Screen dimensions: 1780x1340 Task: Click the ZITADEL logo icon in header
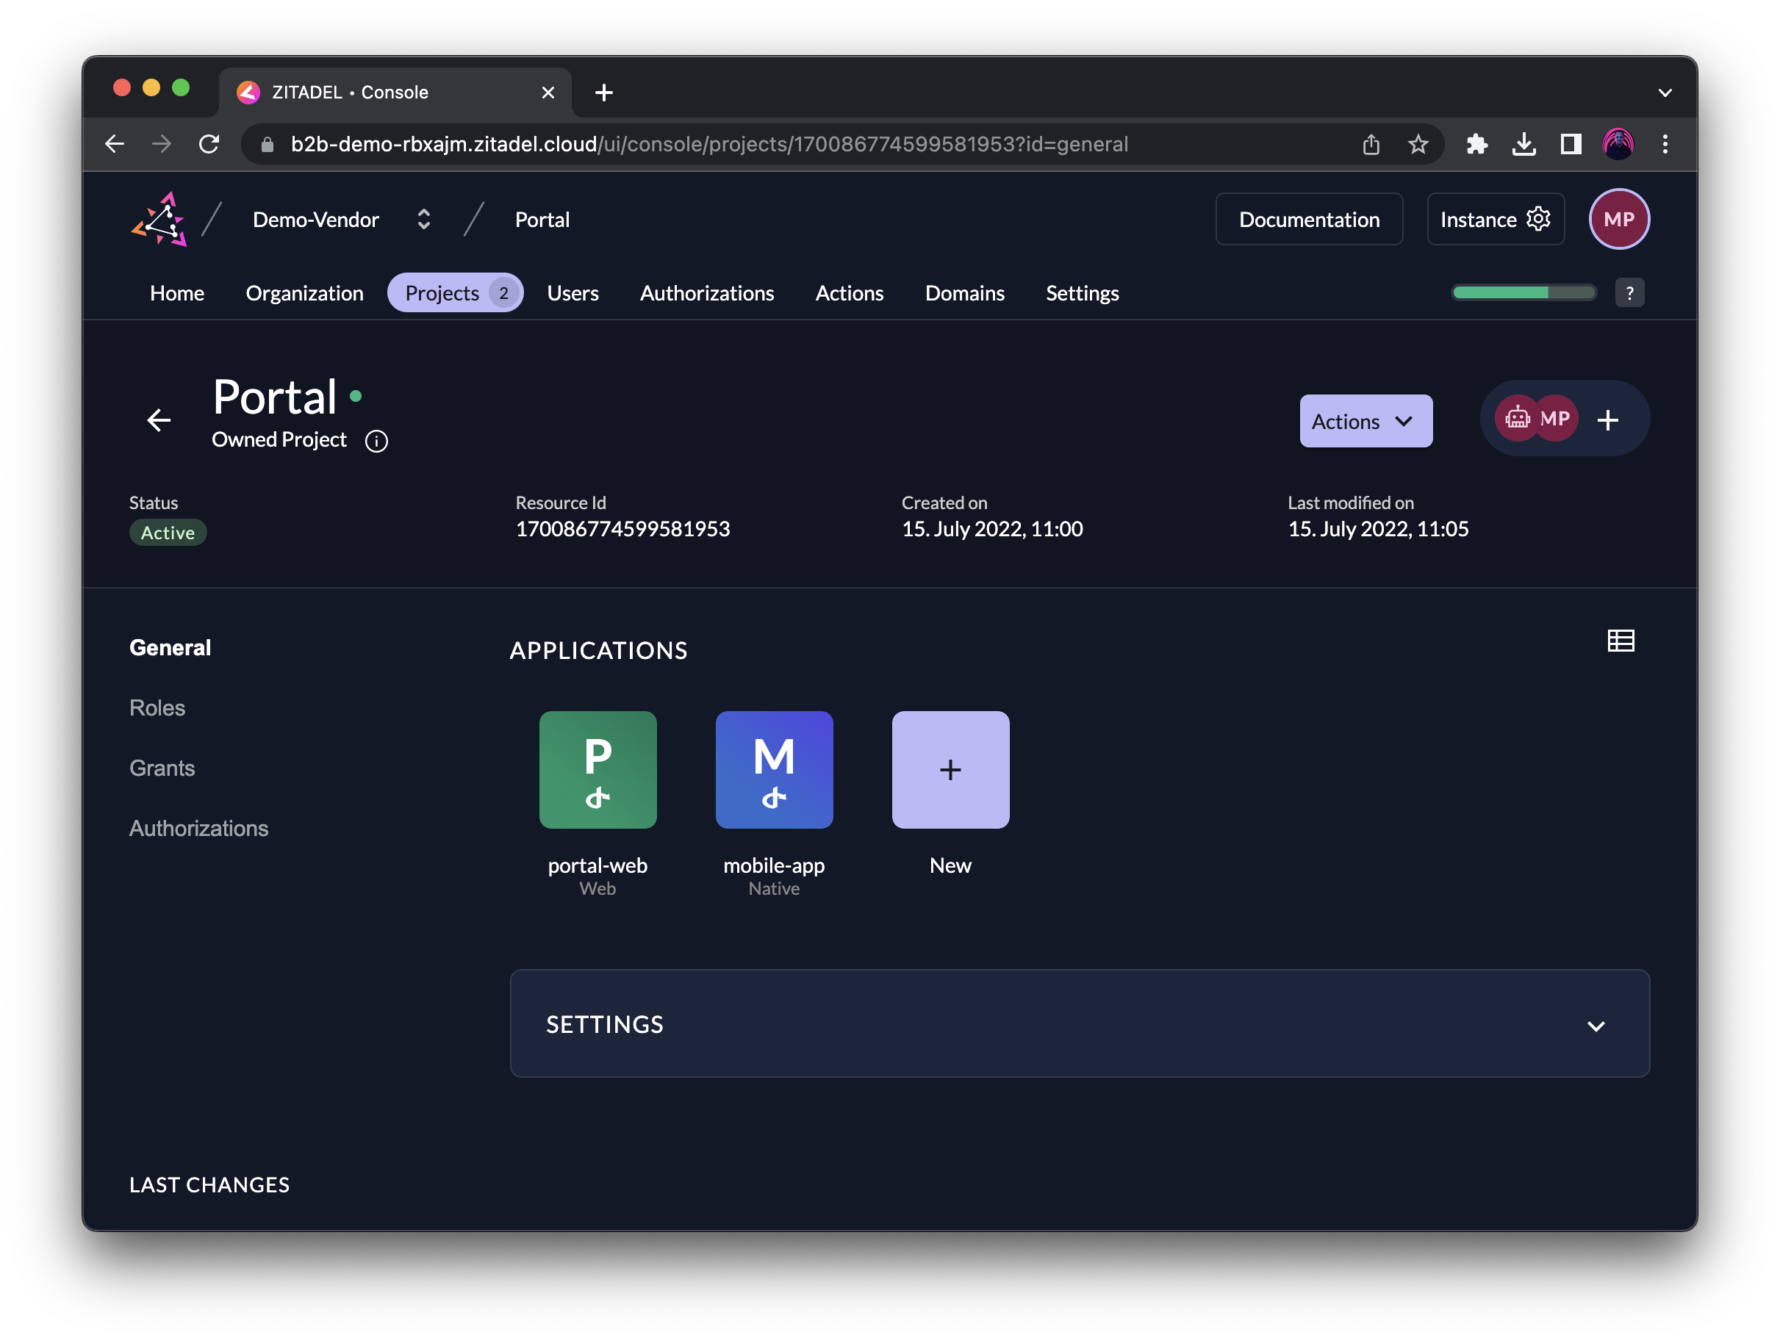click(159, 218)
